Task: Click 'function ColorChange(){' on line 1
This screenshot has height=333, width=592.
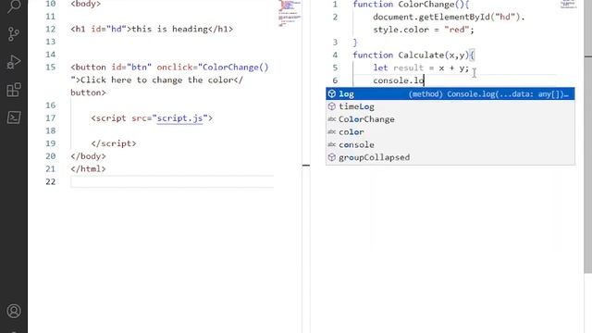Action: click(411, 5)
